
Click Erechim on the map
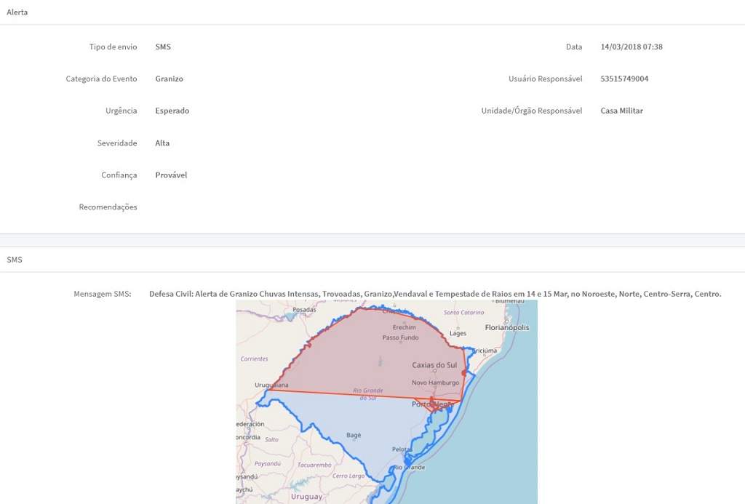tap(405, 327)
